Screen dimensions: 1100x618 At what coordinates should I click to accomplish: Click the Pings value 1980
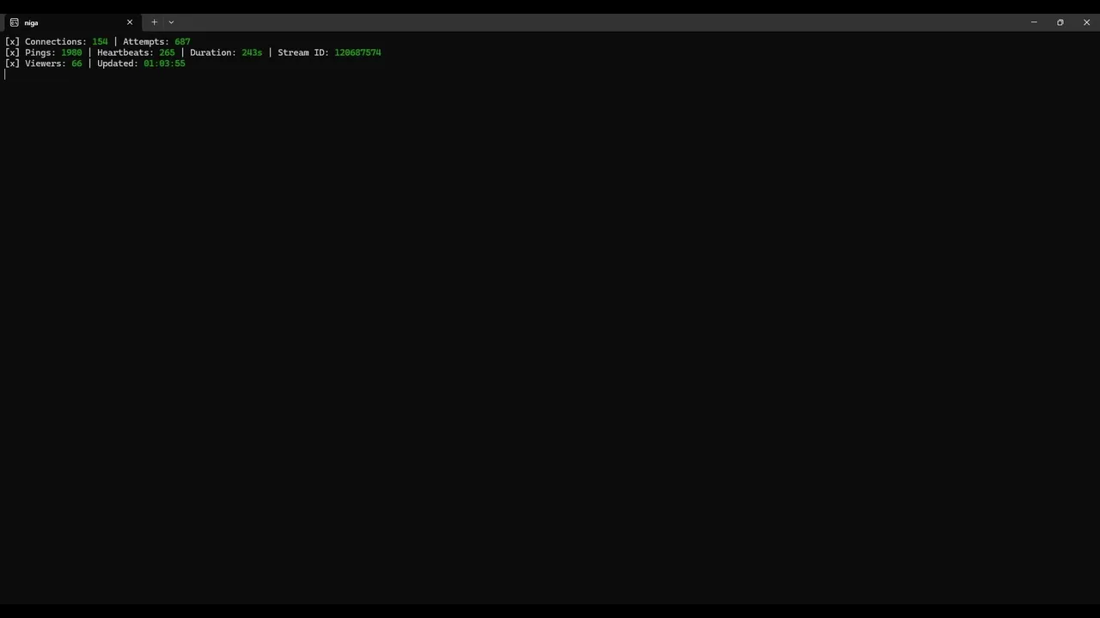pyautogui.click(x=71, y=52)
